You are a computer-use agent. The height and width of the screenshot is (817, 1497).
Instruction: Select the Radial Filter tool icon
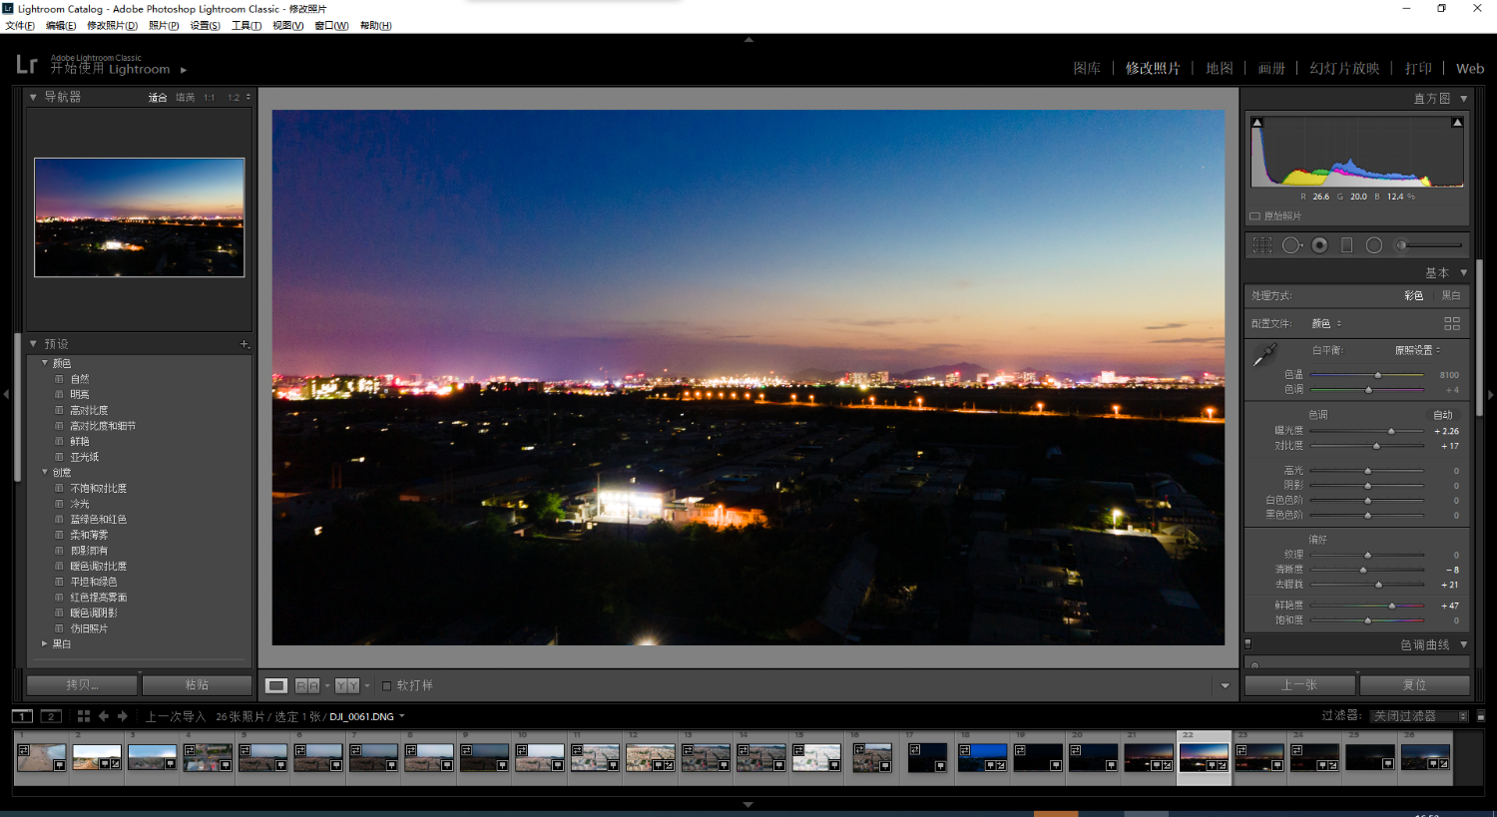click(x=1374, y=245)
